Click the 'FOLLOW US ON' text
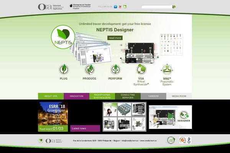The width and height of the screenshot is (230, 153). coord(105,7)
